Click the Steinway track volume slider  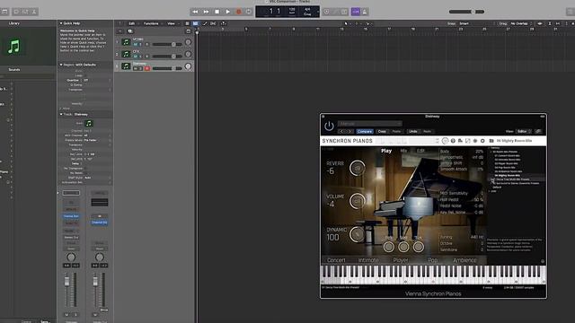(167, 68)
